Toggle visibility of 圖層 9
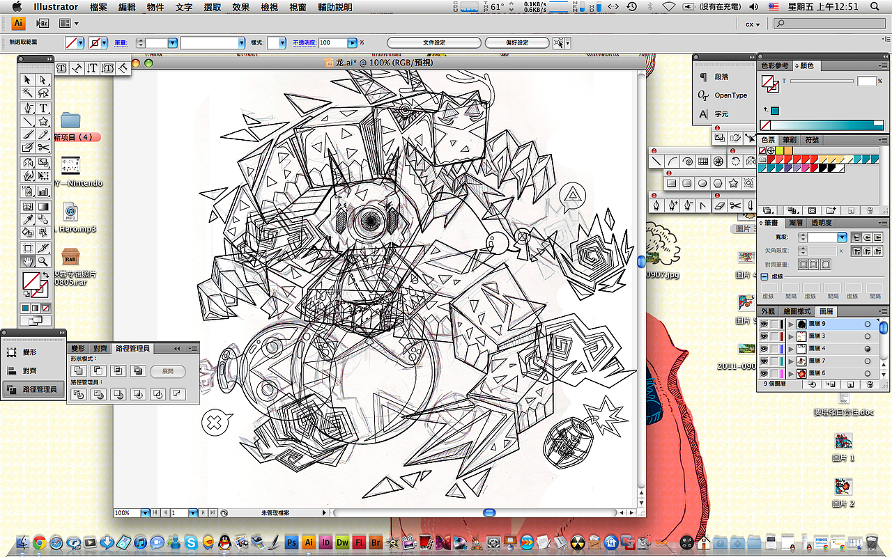This screenshot has height=557, width=892. (x=764, y=324)
